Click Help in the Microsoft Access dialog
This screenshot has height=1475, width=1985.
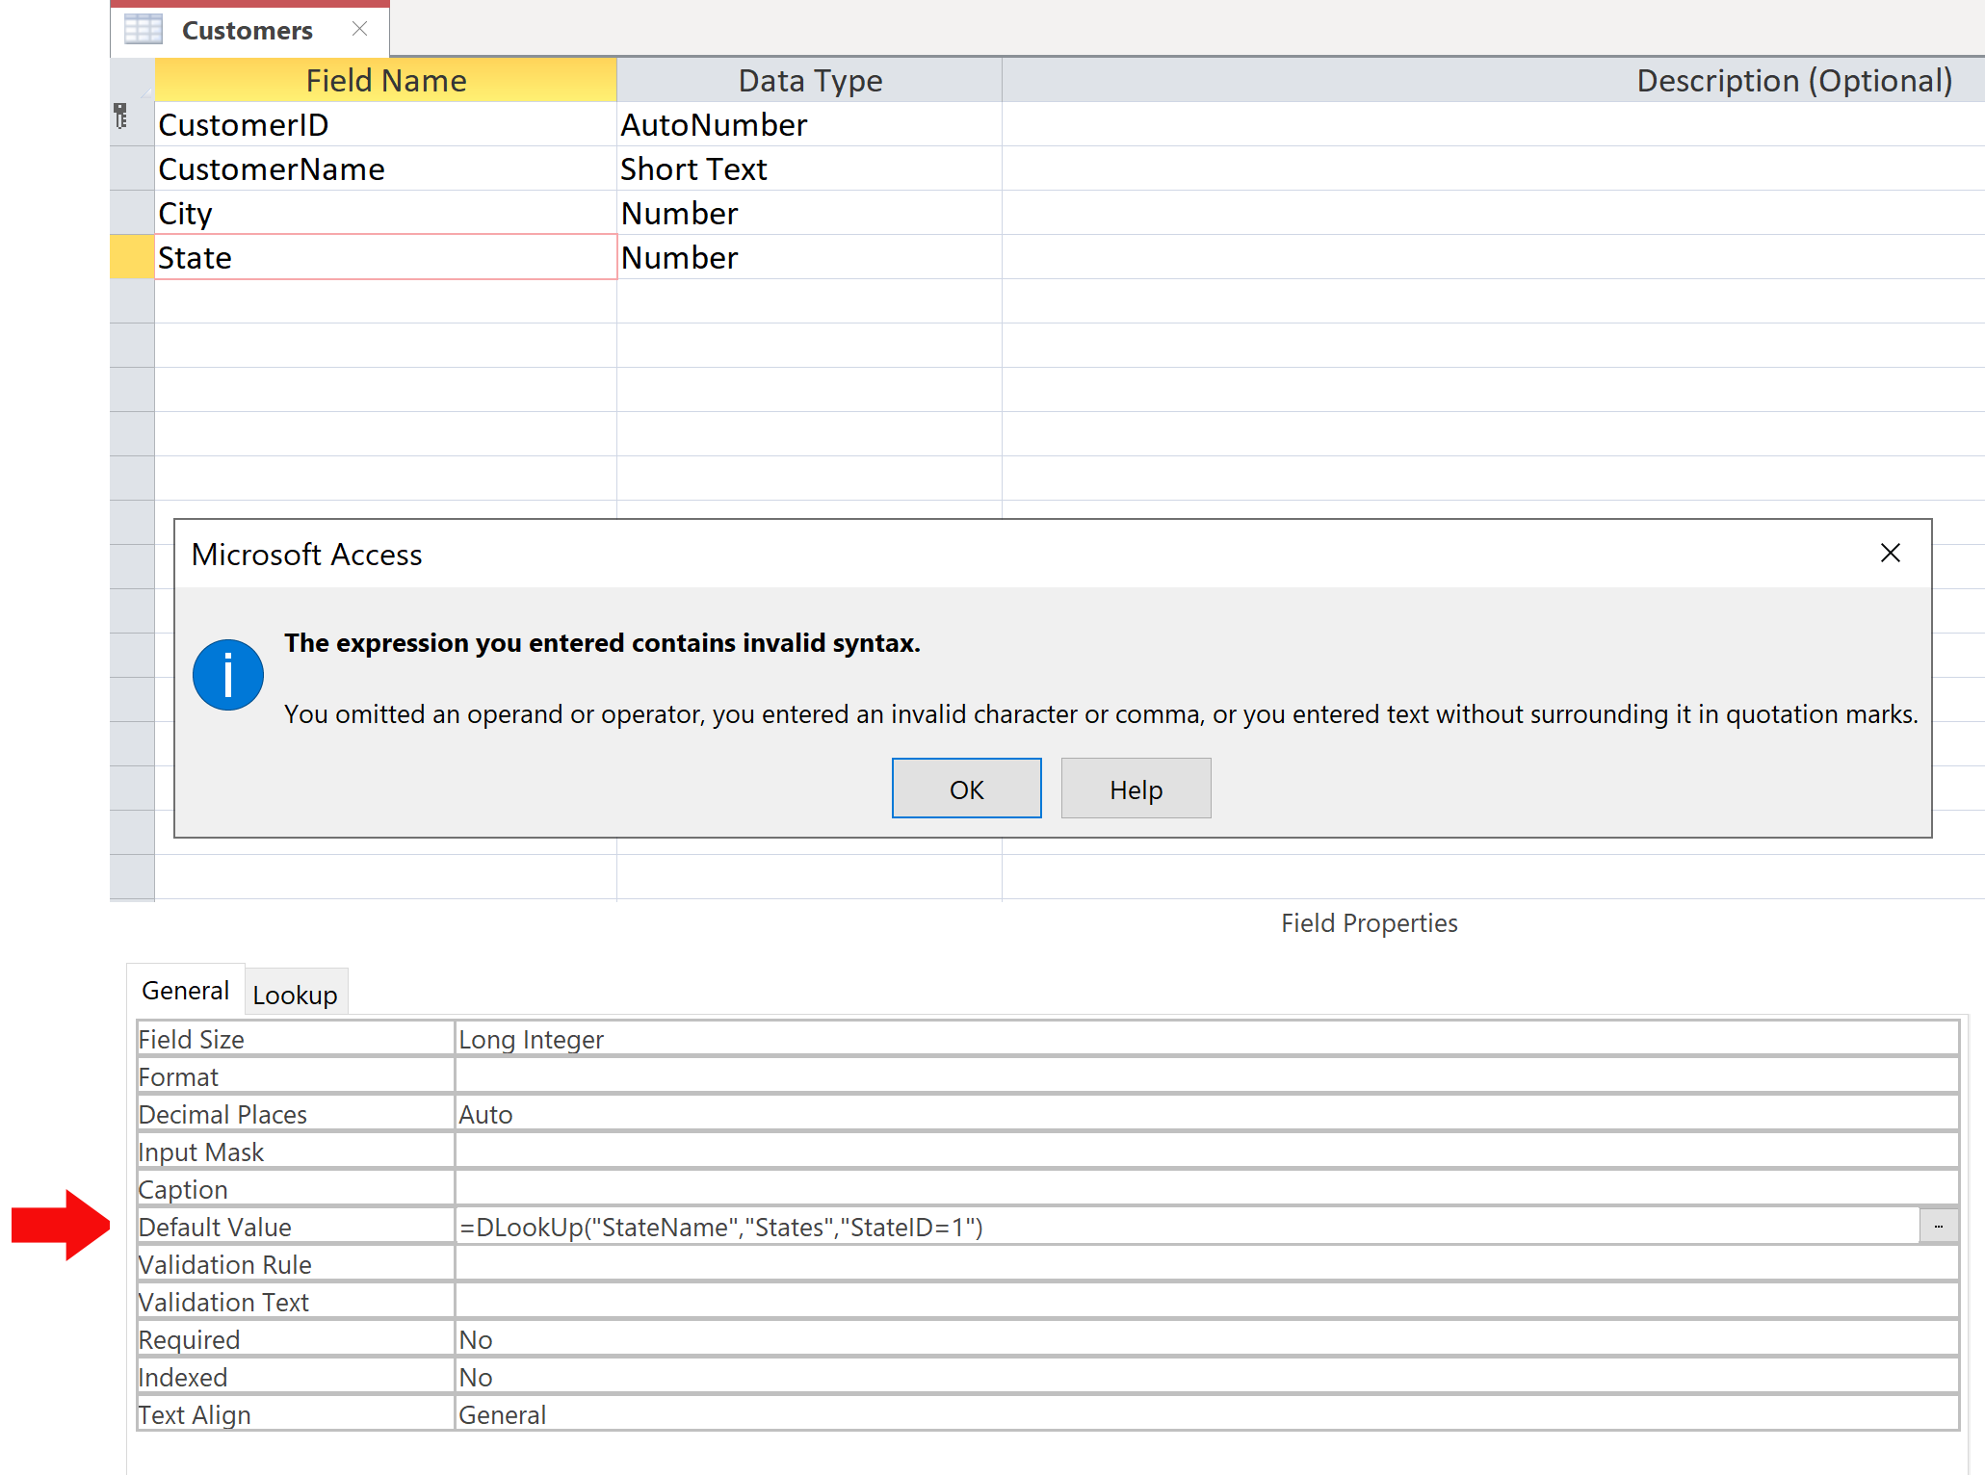(1136, 789)
